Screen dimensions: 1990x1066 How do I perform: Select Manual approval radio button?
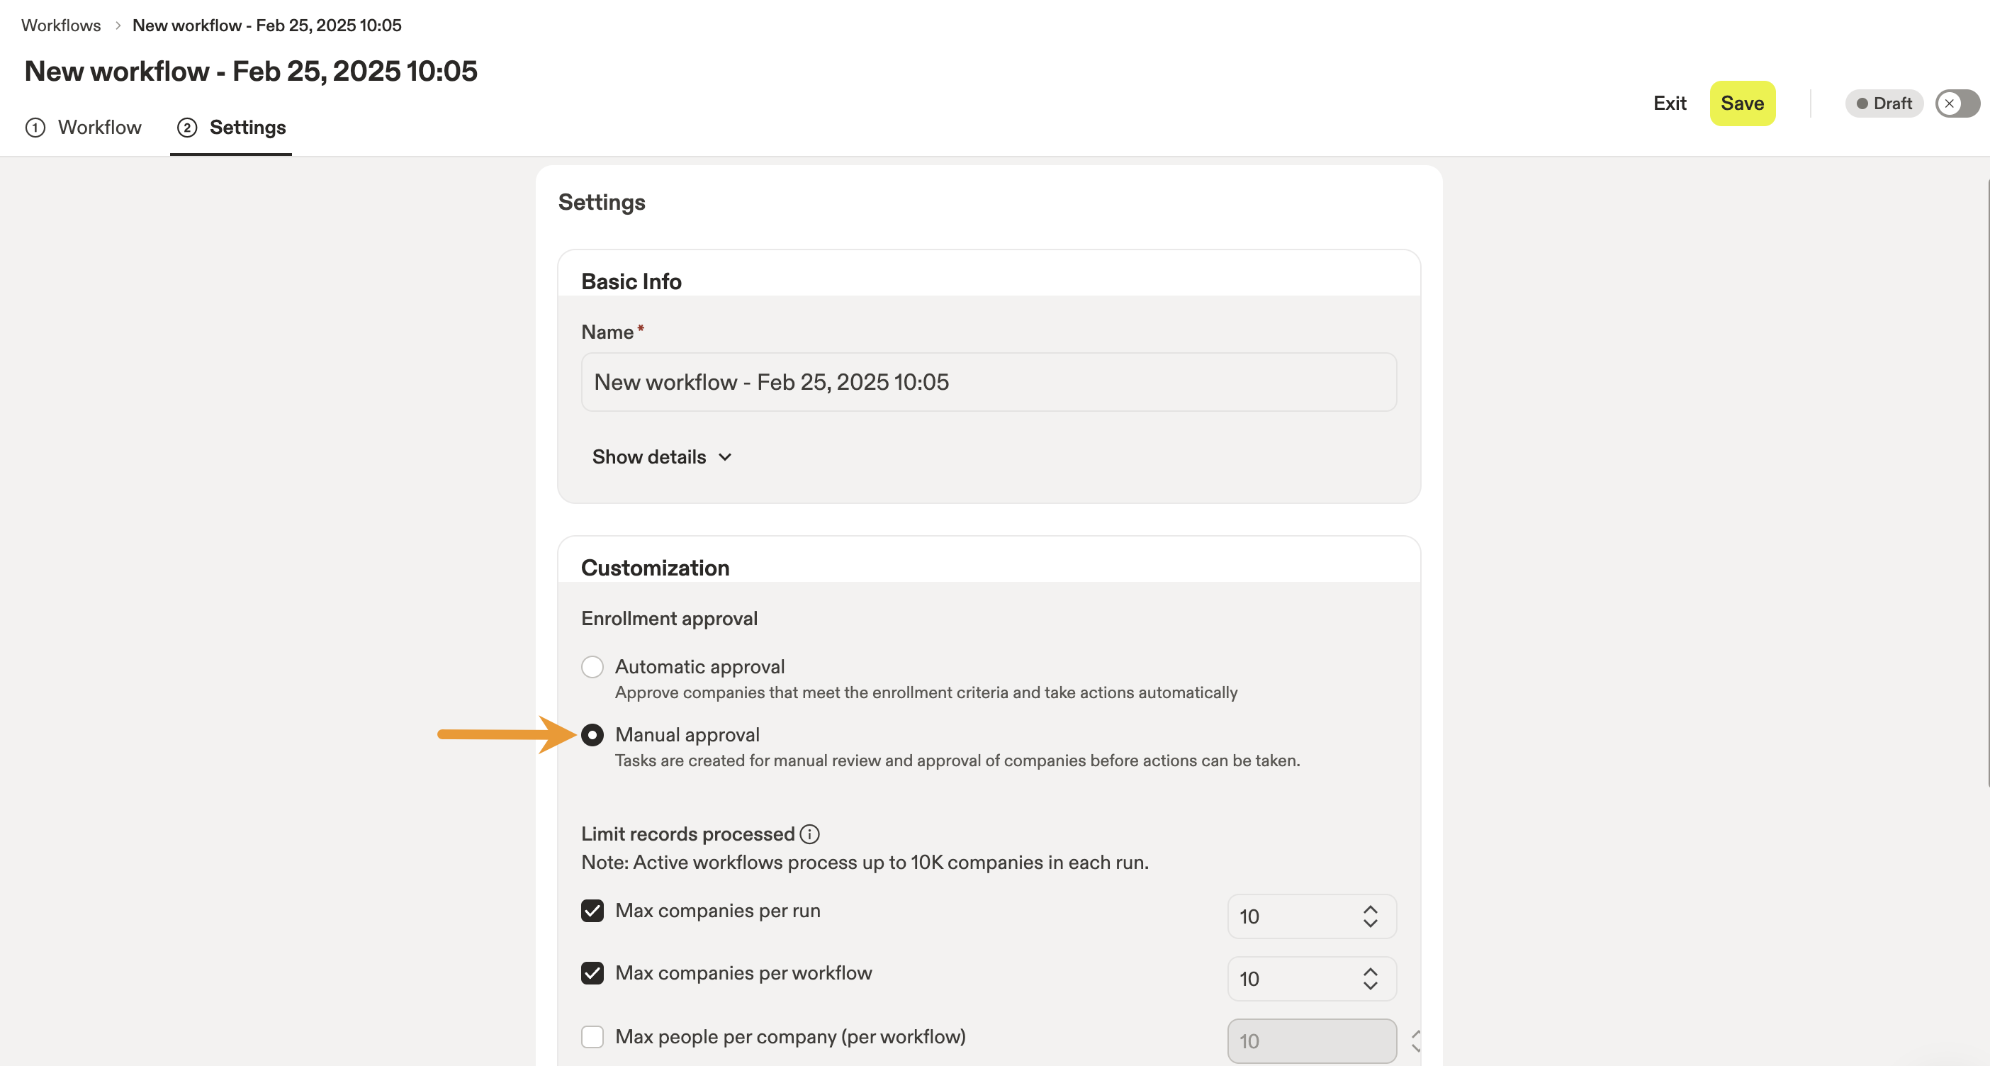point(592,734)
